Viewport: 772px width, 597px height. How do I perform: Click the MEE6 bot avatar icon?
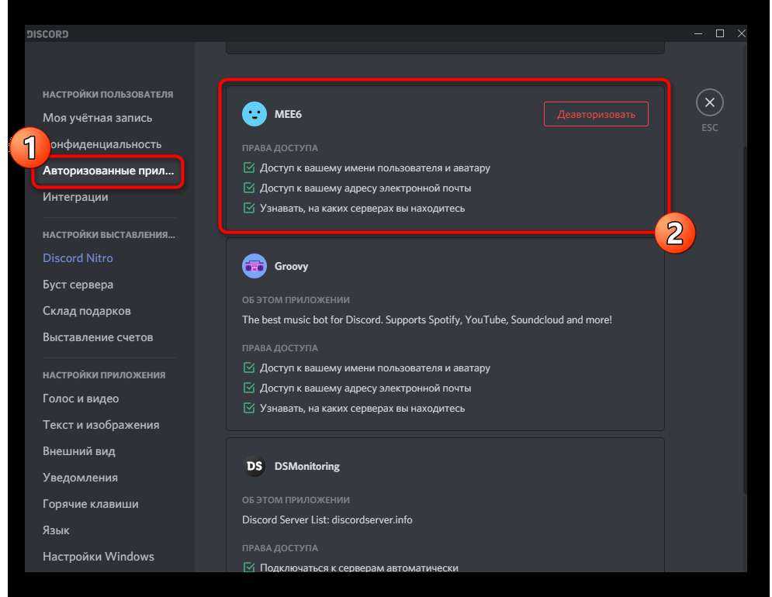click(x=254, y=114)
